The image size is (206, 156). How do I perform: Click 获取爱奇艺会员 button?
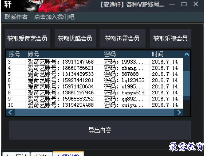(x=27, y=38)
